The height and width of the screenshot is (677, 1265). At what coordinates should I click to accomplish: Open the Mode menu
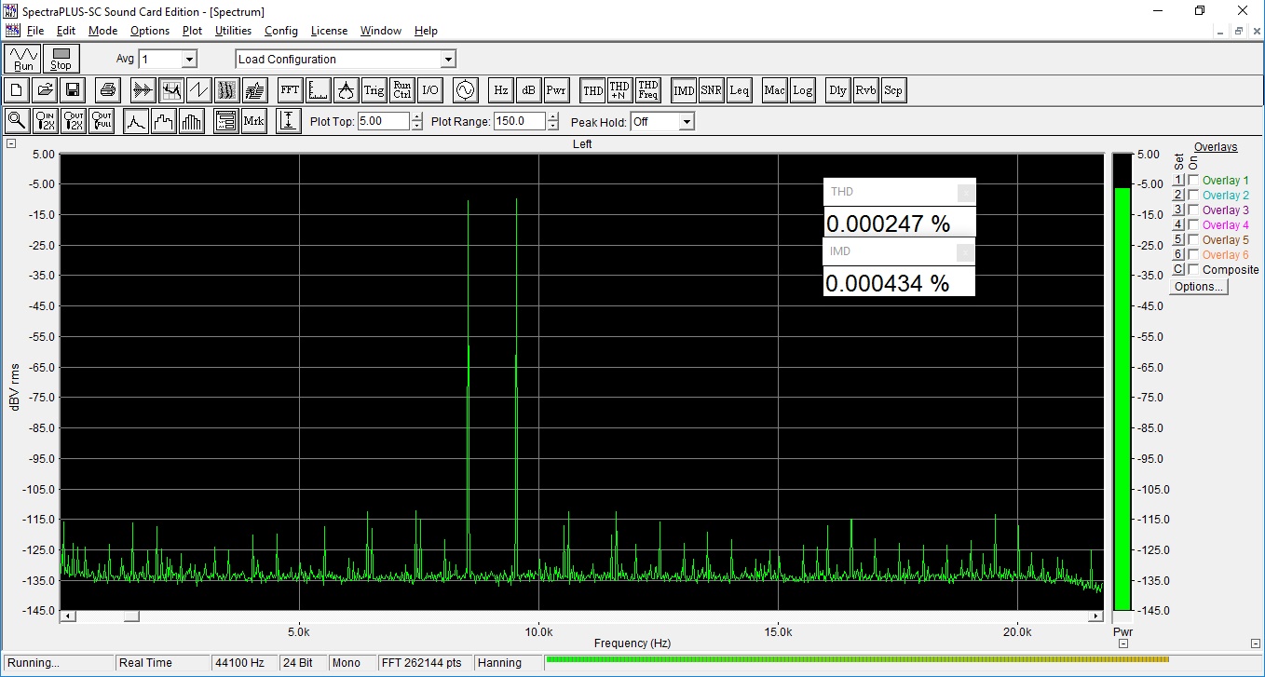pyautogui.click(x=102, y=31)
